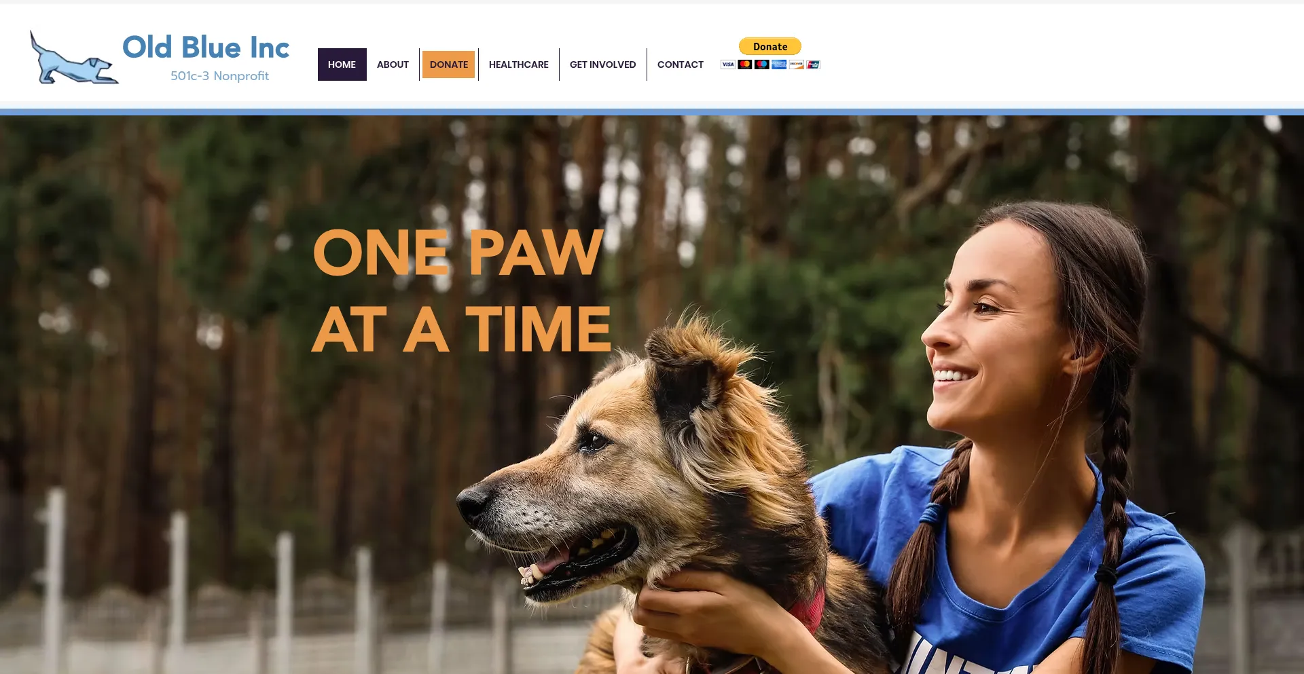The height and width of the screenshot is (674, 1304).
Task: Click the AT A TIME heading text
Action: tap(462, 329)
